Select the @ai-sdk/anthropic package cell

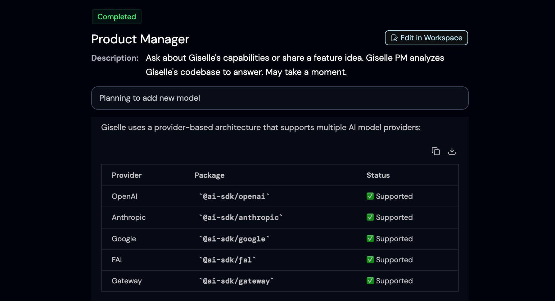tap(241, 217)
